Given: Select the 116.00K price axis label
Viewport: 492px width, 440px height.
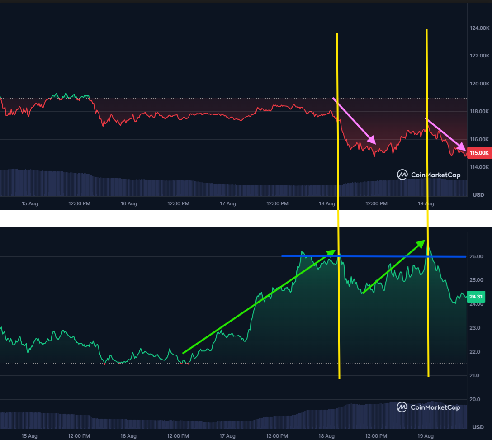Looking at the screenshot, I should [479, 139].
